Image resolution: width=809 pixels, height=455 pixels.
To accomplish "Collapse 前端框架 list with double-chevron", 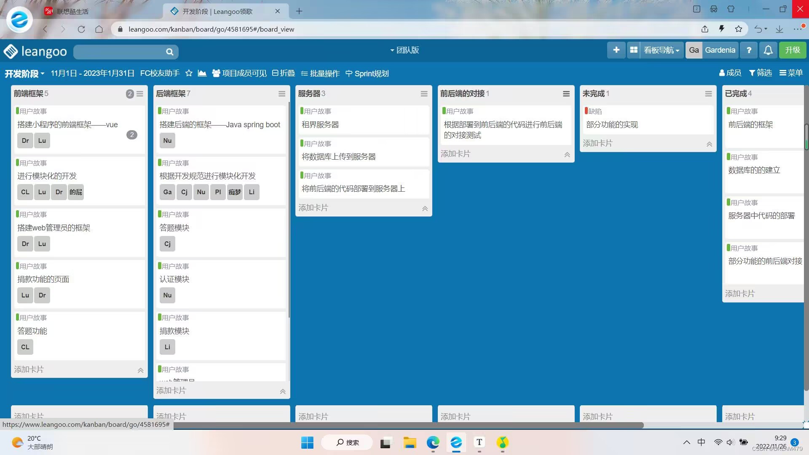I will tap(141, 371).
